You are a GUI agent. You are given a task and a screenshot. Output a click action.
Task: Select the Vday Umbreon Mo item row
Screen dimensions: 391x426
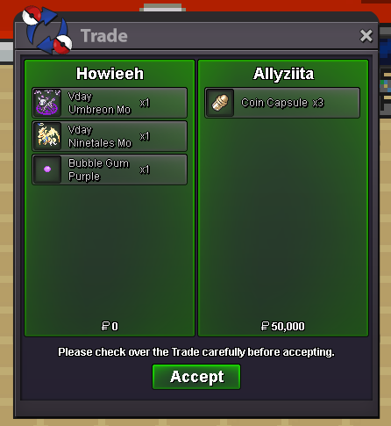pyautogui.click(x=110, y=103)
